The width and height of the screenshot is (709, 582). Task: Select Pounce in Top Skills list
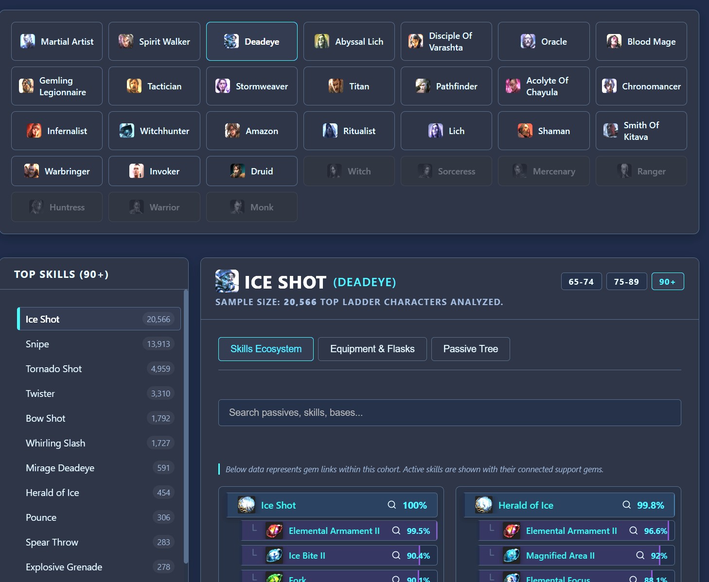point(99,517)
